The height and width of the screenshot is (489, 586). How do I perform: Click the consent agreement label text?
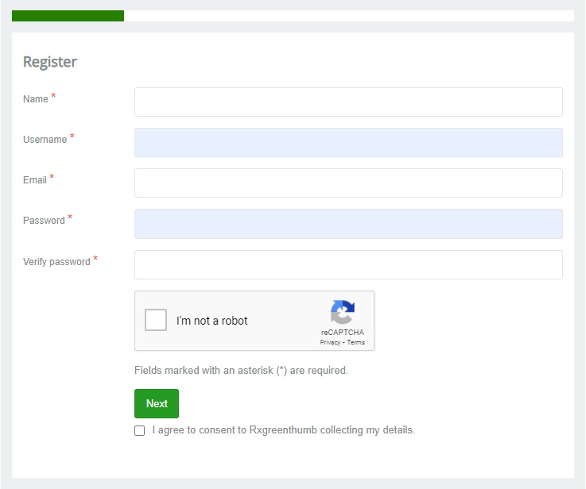(x=283, y=430)
